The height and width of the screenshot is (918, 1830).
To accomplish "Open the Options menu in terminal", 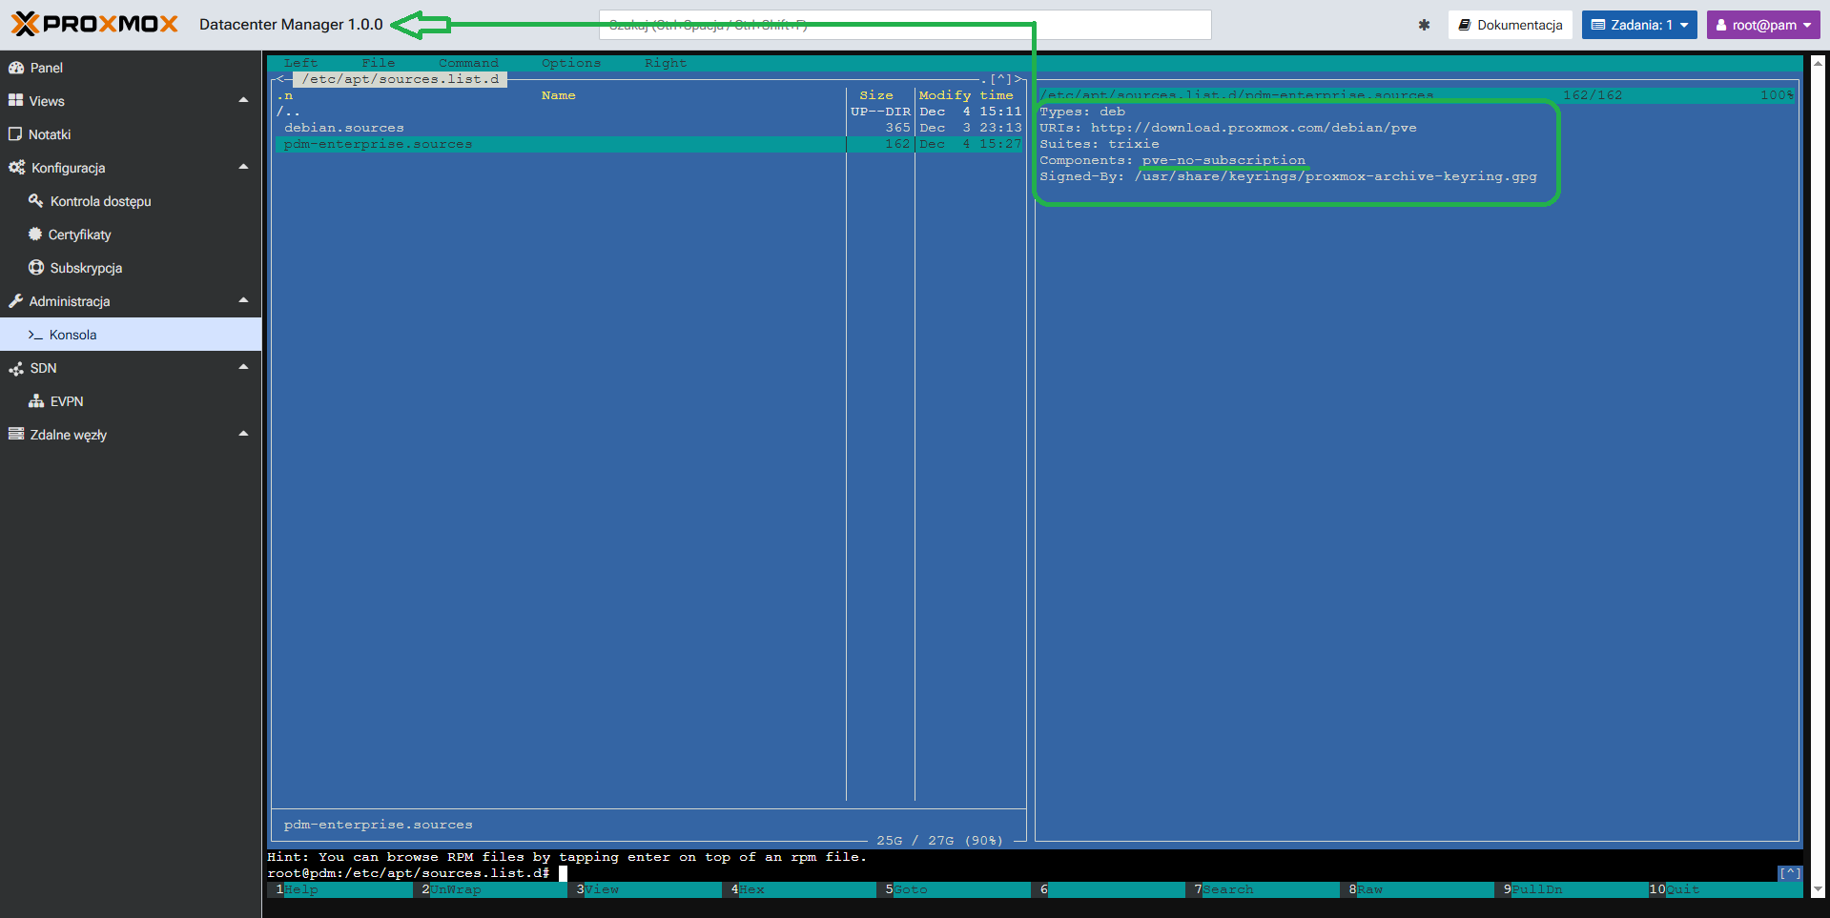I will tap(570, 63).
